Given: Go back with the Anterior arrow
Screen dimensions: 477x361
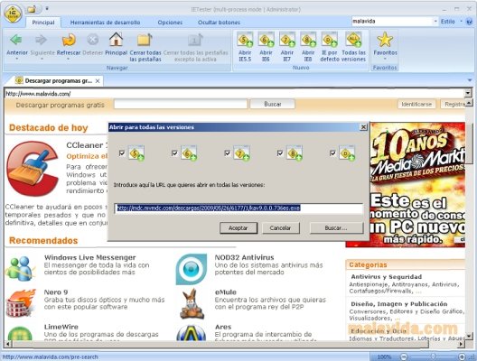Looking at the screenshot, I should pos(16,40).
